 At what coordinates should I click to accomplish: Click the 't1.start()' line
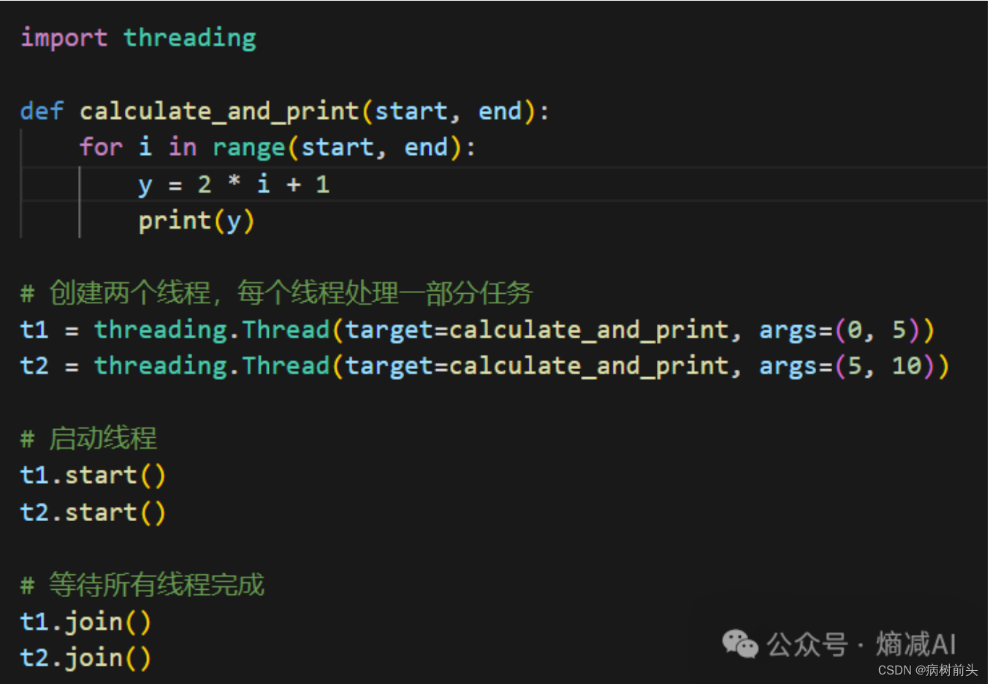[x=93, y=476]
